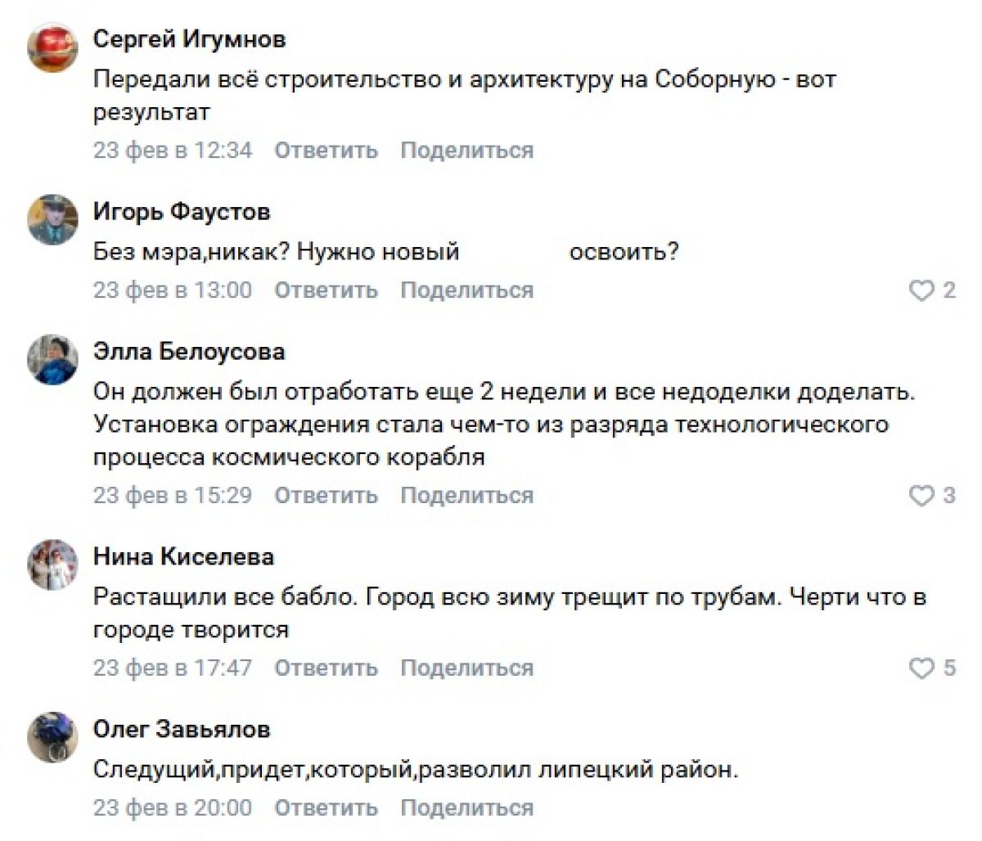Go to Игорь Фаустов's profile via name
The width and height of the screenshot is (982, 841).
click(181, 212)
